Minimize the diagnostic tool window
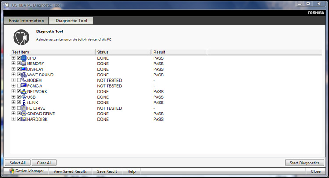This screenshot has width=329, height=178. coord(300,4)
